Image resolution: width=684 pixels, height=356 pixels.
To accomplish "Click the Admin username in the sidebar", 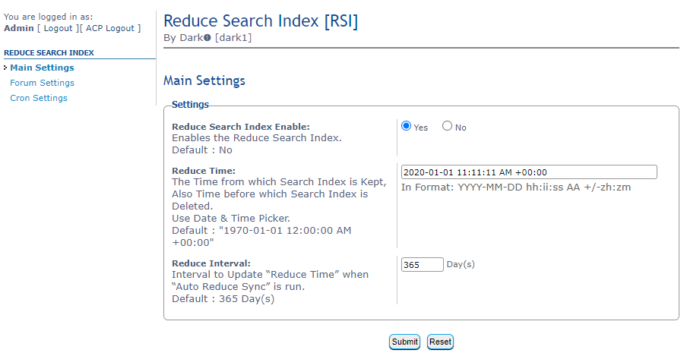I will pos(19,28).
